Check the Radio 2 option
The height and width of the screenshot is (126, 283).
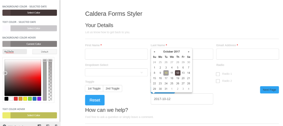coord(218,81)
